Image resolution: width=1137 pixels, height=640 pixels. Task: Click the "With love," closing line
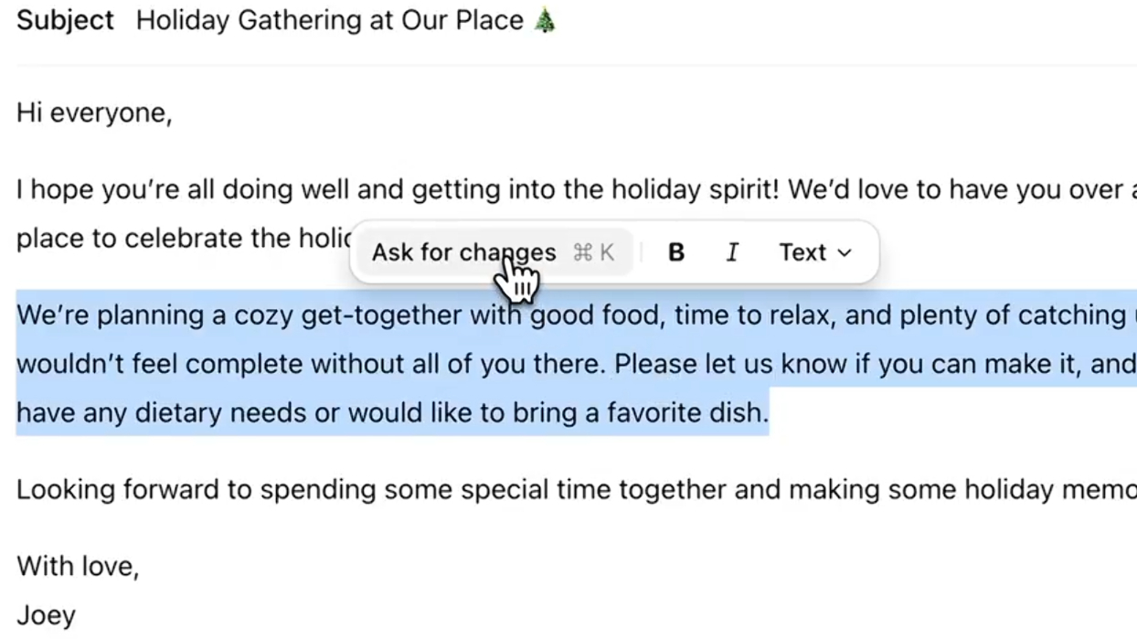point(78,567)
